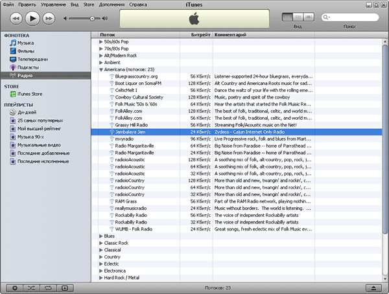Screen dimensions: 389x294
Task: Open iTunes Store from sidebar
Action: tap(45, 94)
